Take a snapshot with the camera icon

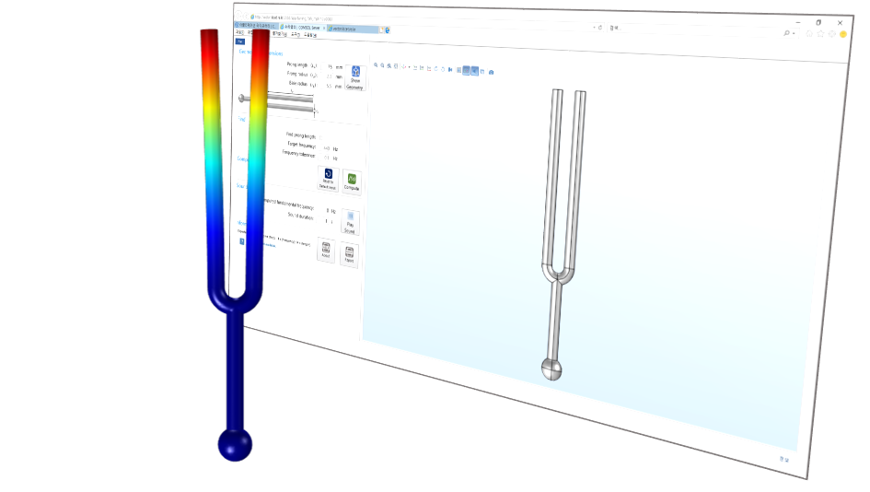tap(492, 72)
